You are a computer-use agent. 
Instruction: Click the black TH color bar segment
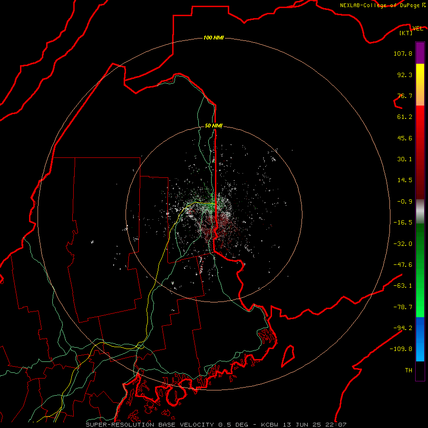[x=420, y=370]
